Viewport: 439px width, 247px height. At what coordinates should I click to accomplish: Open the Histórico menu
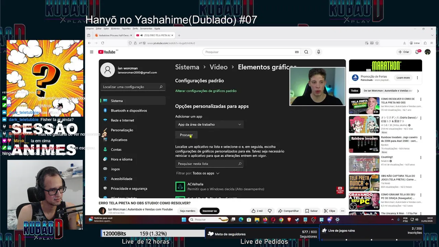click(x=115, y=28)
